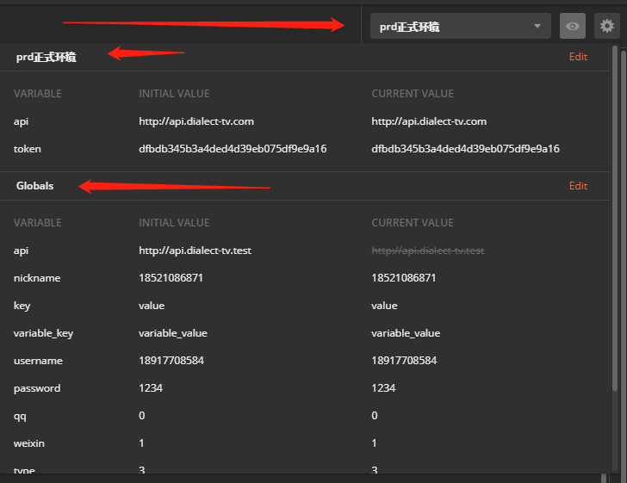Click the struck-through Globals api current value
Image resolution: width=627 pixels, height=483 pixels.
(427, 251)
